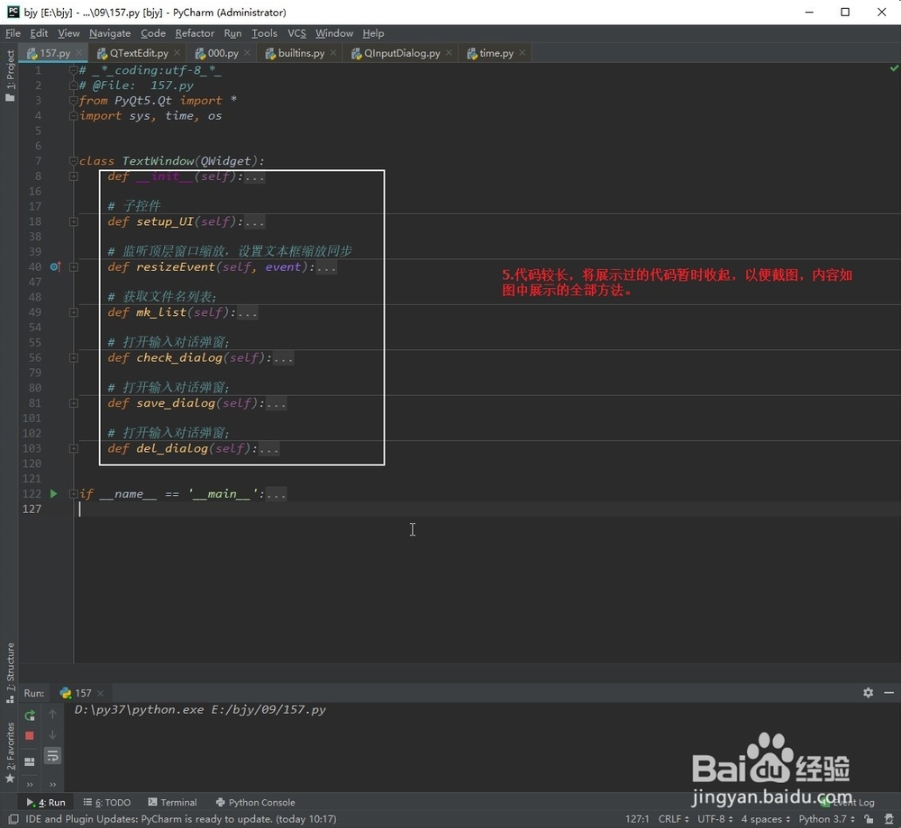The height and width of the screenshot is (828, 901).
Task: Change the CRLF line separator setting
Action: point(673,819)
